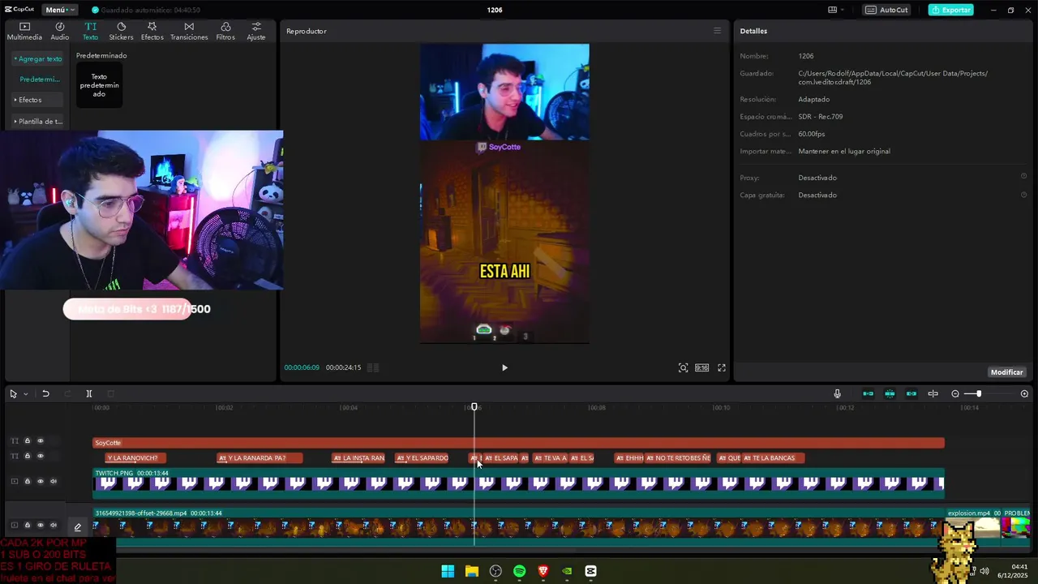This screenshot has width=1038, height=584.
Task: Click the Modificar button in Detalles
Action: pos(1006,372)
